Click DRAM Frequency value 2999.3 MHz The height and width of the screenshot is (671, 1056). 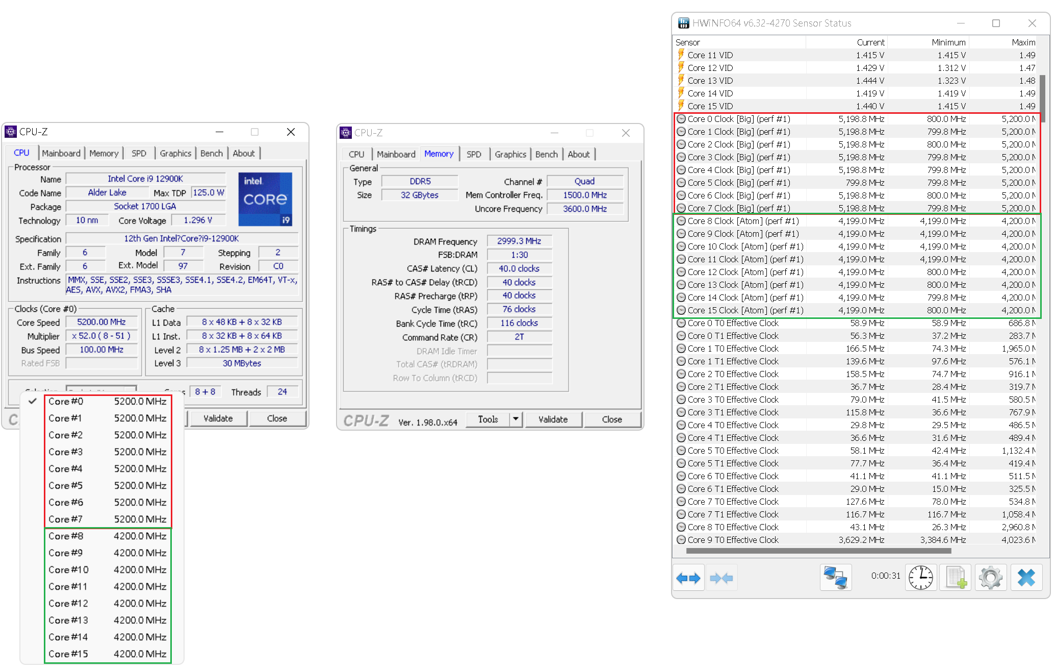coord(520,241)
